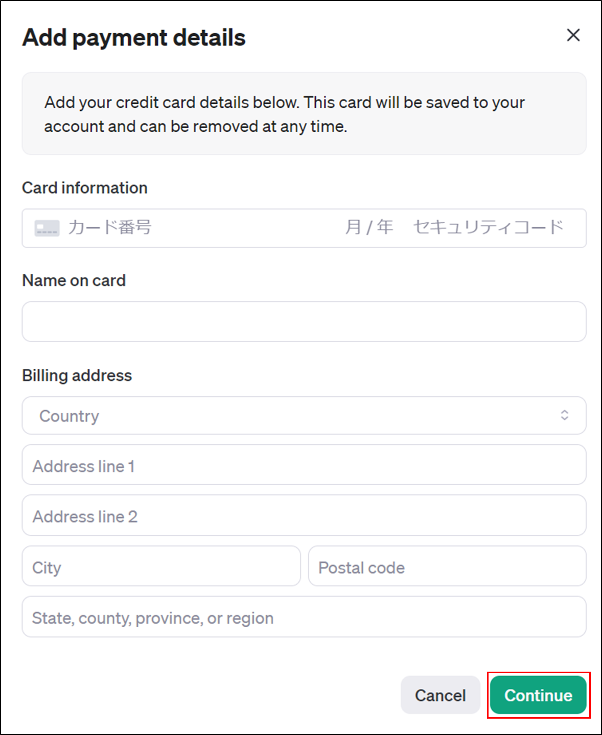Focus the Address line 2 field
This screenshot has width=602, height=735.
[x=304, y=515]
